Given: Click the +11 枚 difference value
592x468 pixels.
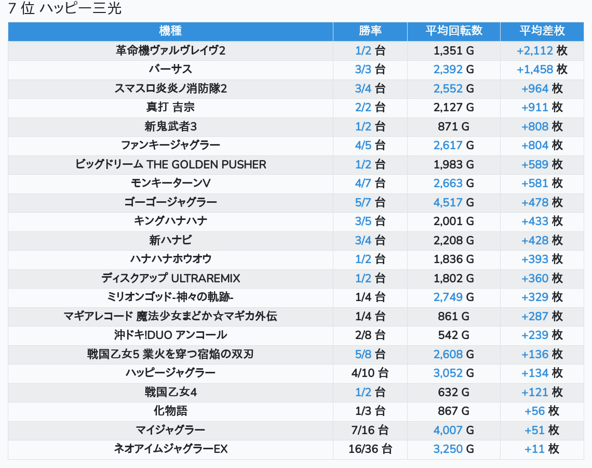Looking at the screenshot, I should pos(542,449).
